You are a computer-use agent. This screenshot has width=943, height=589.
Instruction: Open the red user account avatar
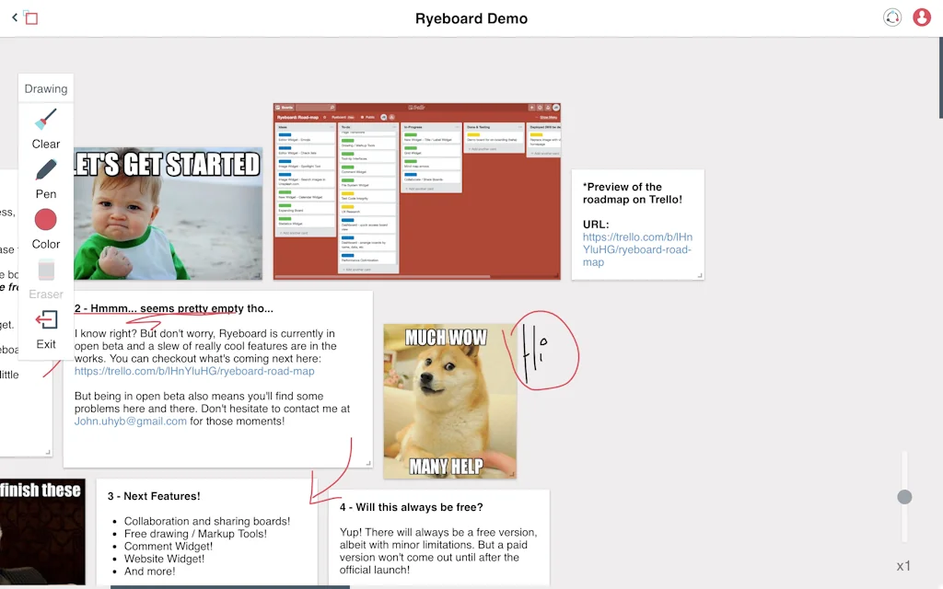922,17
